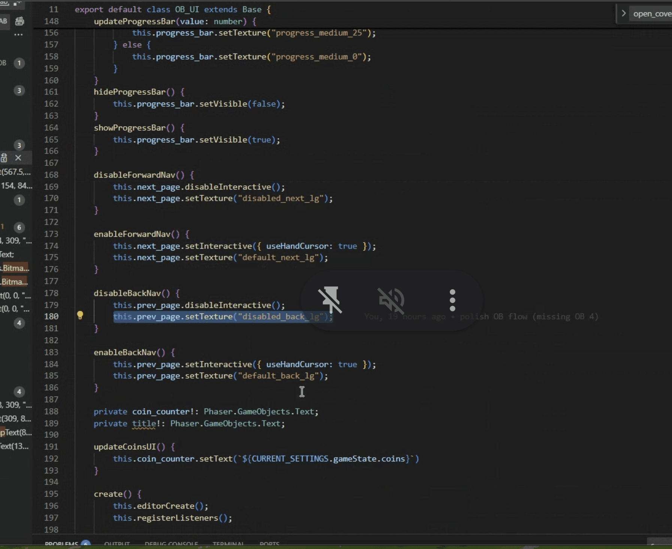This screenshot has height=549, width=672.
Task: Open the three-dot more options on overlay
Action: (452, 300)
